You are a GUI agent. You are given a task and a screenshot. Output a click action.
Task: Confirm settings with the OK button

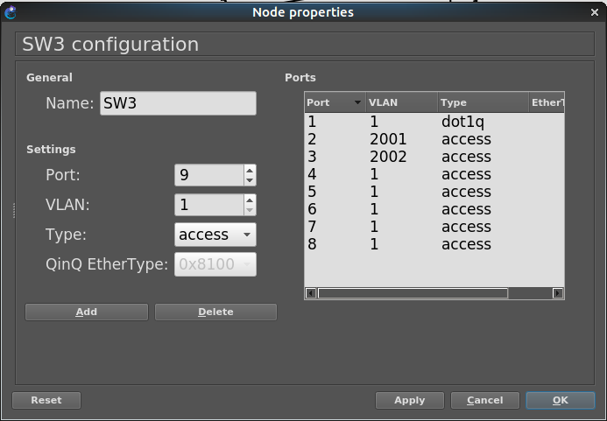(x=560, y=400)
